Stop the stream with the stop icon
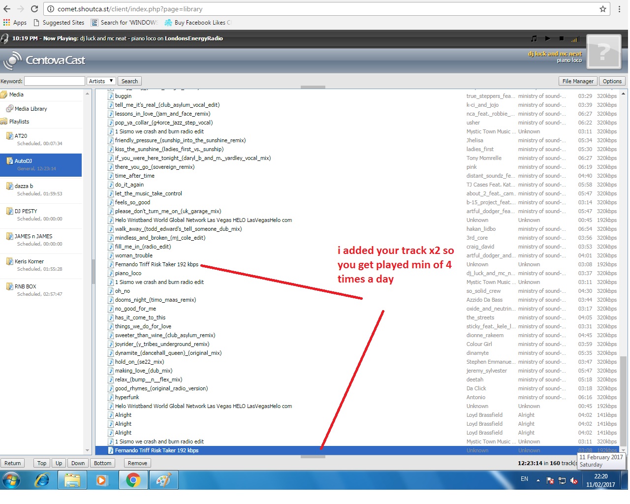 (x=562, y=38)
